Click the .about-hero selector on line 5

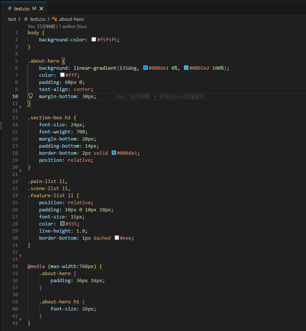(x=44, y=61)
